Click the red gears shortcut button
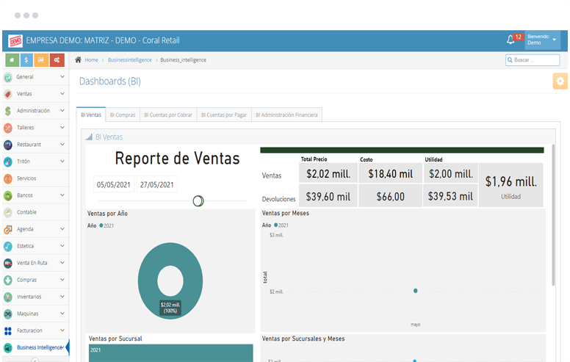The image size is (570, 362). (x=57, y=60)
